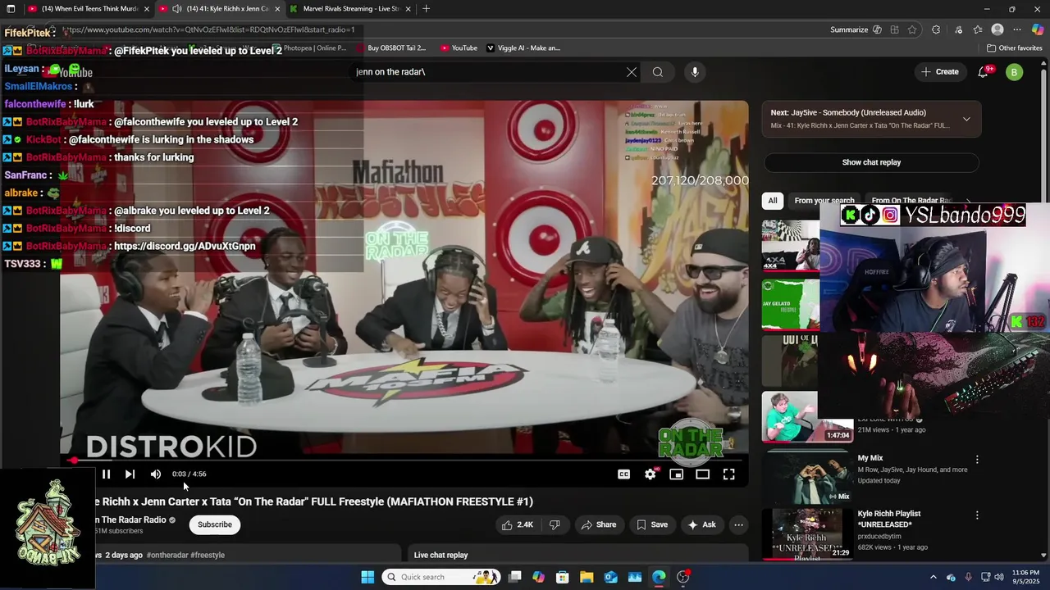This screenshot has width=1050, height=590.
Task: Open the 1:47:04 video thumbnail
Action: pyautogui.click(x=806, y=416)
